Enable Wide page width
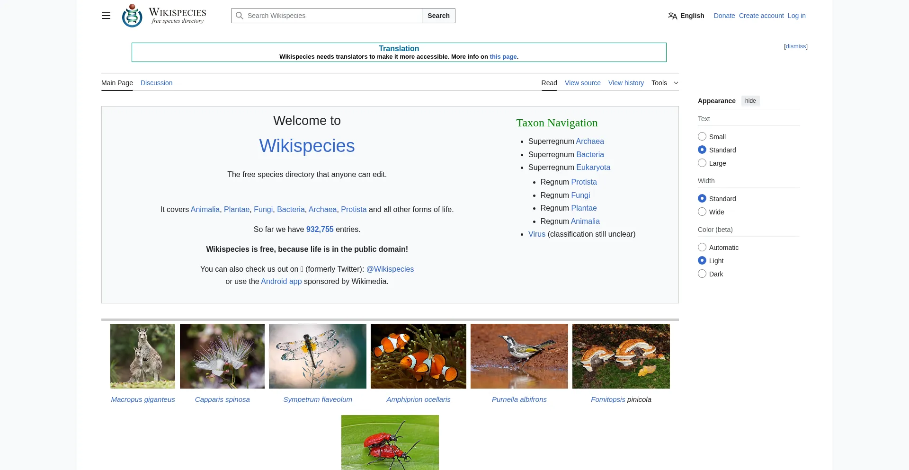This screenshot has height=470, width=909. click(x=702, y=212)
